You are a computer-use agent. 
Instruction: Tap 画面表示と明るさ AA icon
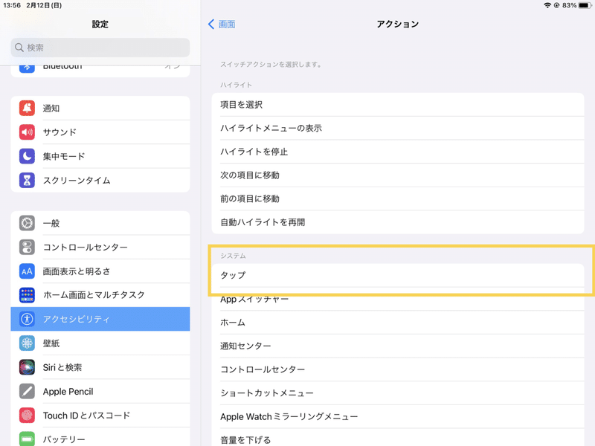coord(28,271)
